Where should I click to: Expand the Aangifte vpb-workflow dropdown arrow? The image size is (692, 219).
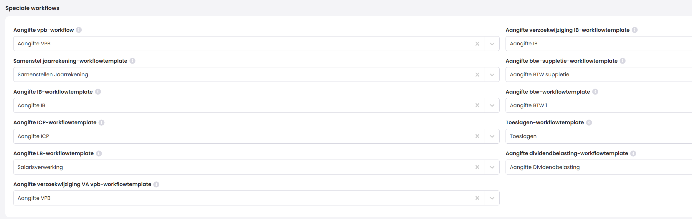(x=492, y=44)
